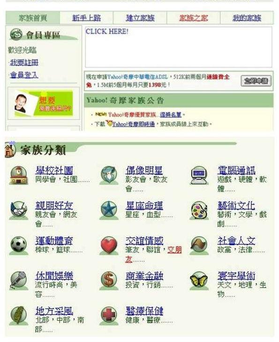This screenshot has height=342, width=279.
Task: Click the dollar sign icon for 商業金融
Action: 109,281
